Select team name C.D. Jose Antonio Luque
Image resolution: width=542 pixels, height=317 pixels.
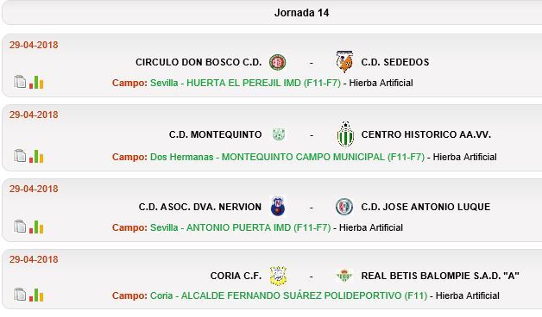(425, 207)
